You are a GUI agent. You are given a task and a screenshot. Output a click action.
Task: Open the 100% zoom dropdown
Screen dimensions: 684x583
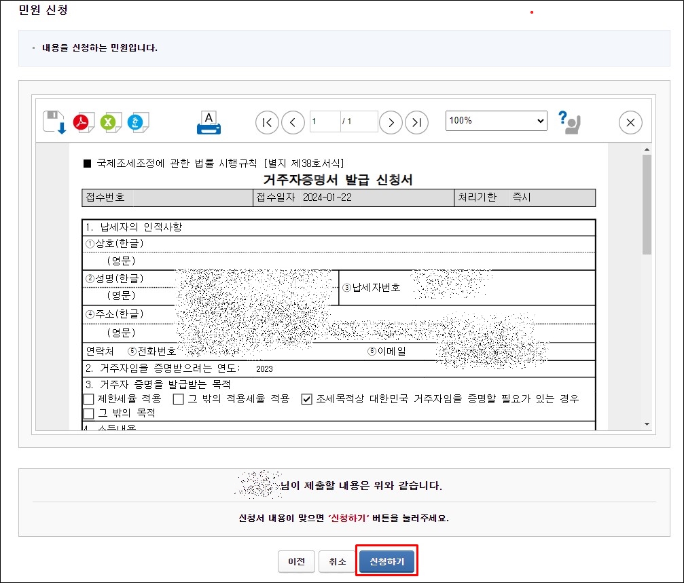[496, 121]
